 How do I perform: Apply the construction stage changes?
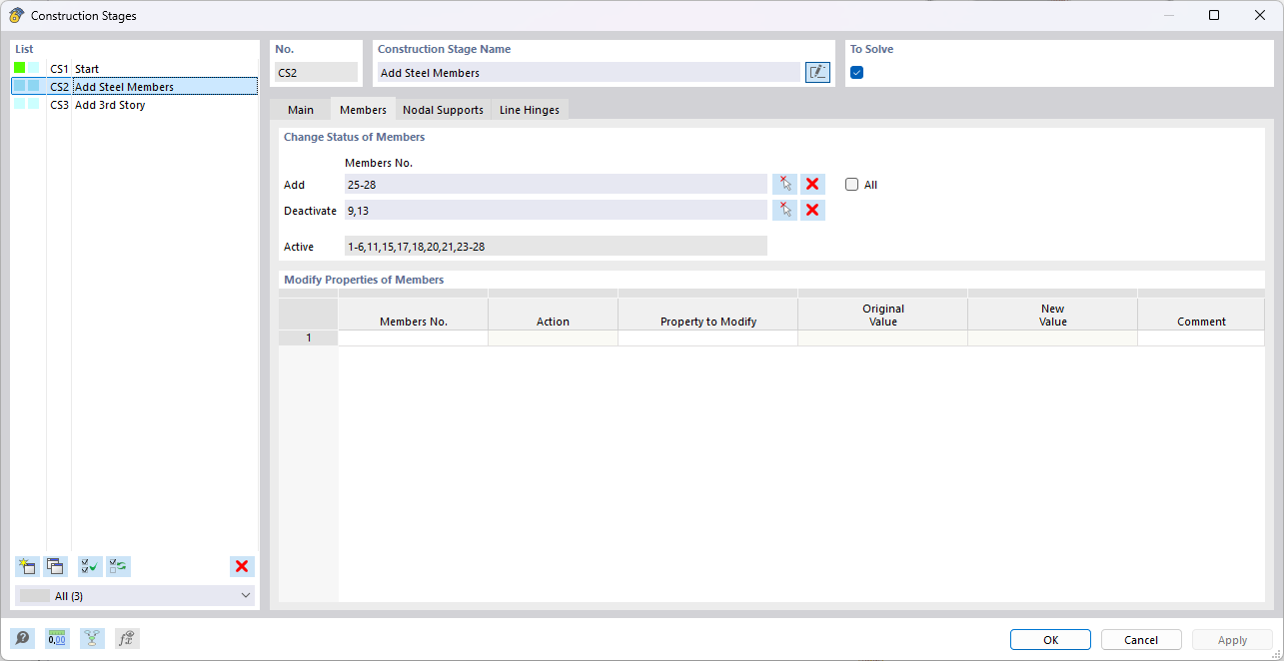pyautogui.click(x=1231, y=639)
